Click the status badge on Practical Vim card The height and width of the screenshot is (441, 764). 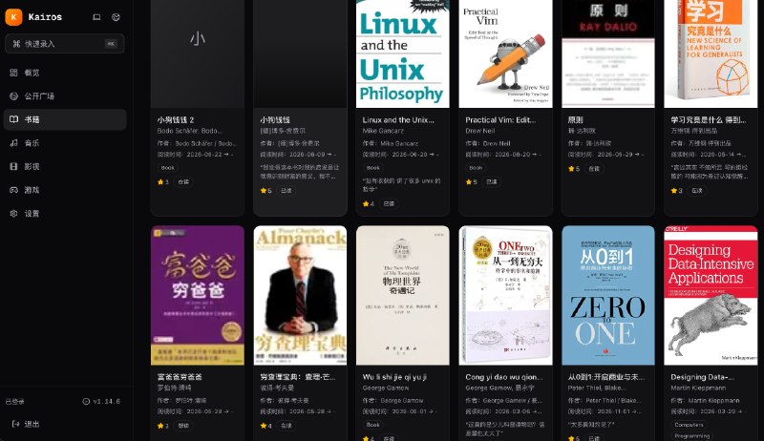coord(492,182)
